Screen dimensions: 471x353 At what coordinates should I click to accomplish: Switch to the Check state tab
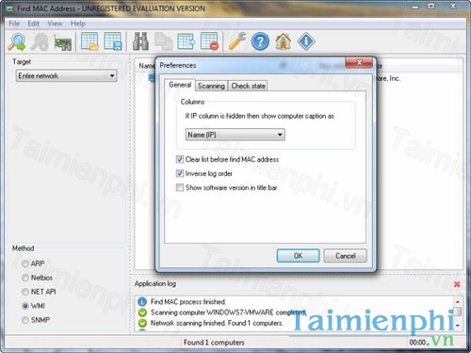[x=248, y=86]
